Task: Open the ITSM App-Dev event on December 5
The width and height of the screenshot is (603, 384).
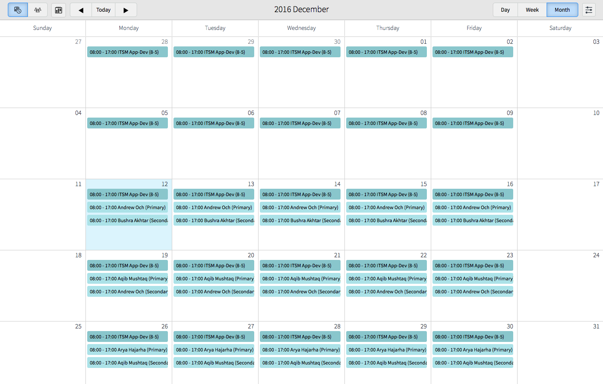Action: click(127, 123)
